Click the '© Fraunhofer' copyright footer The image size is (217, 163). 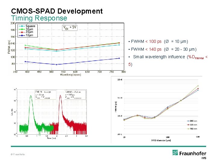pyautogui.click(x=18, y=154)
